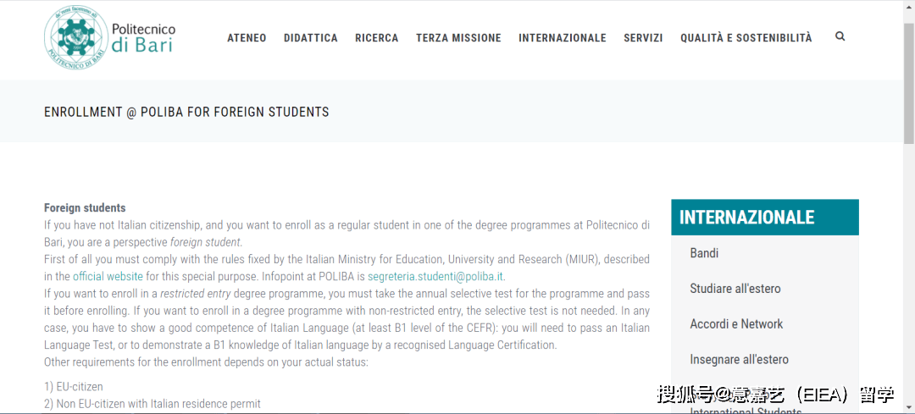Open Bandi in the sidebar

point(704,253)
